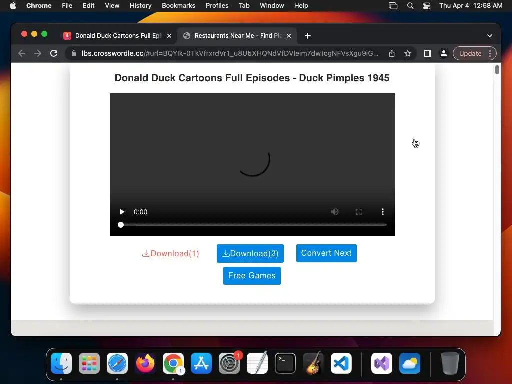This screenshot has height=384, width=512.
Task: Launch Terminal from the dock
Action: tap(285, 363)
